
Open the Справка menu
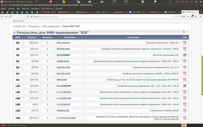pos(59,8)
